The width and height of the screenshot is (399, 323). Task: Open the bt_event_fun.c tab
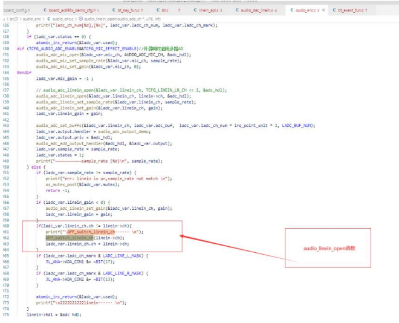click(350, 10)
